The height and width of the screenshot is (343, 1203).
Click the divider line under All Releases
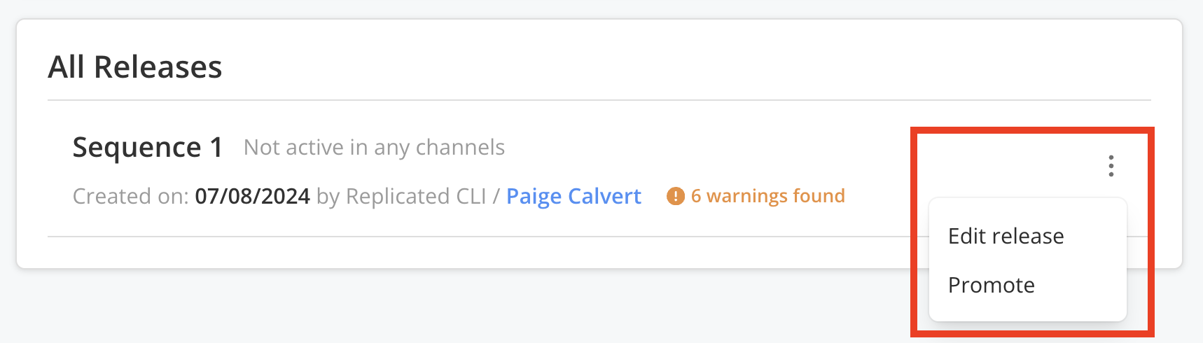(x=599, y=100)
